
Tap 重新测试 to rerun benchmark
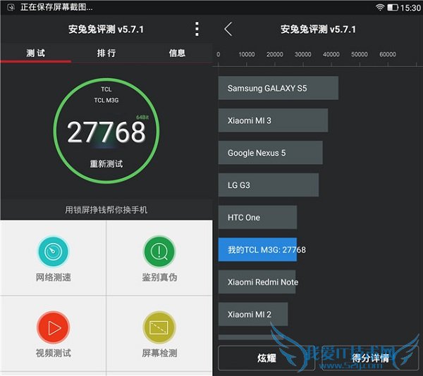(x=106, y=164)
